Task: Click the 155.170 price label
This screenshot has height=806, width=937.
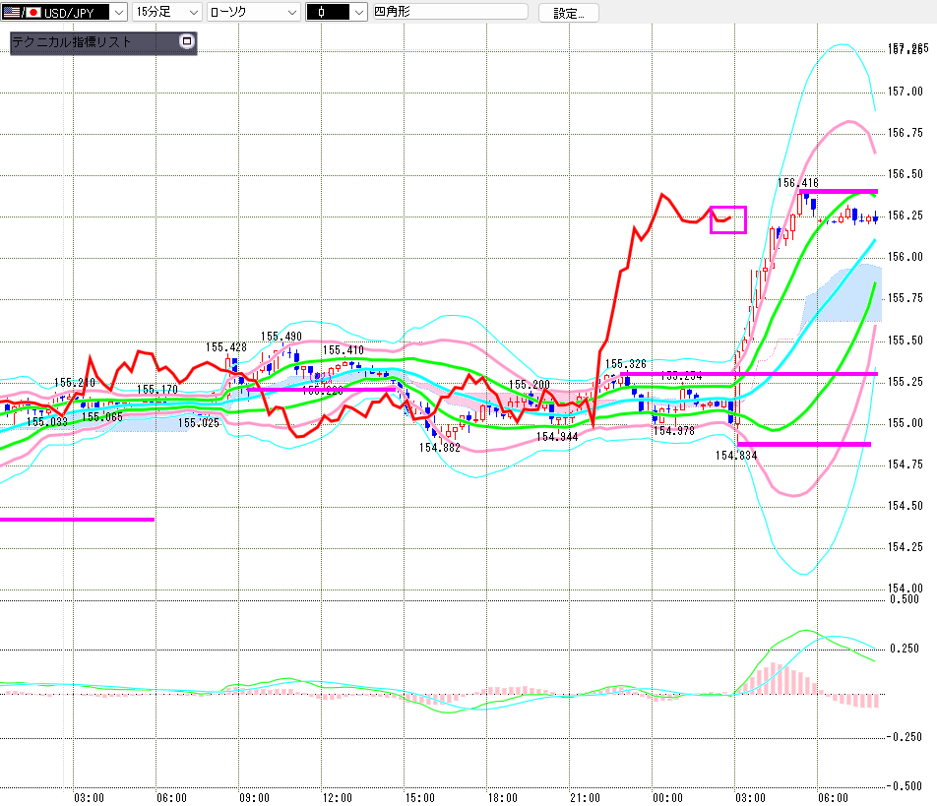Action: click(157, 390)
